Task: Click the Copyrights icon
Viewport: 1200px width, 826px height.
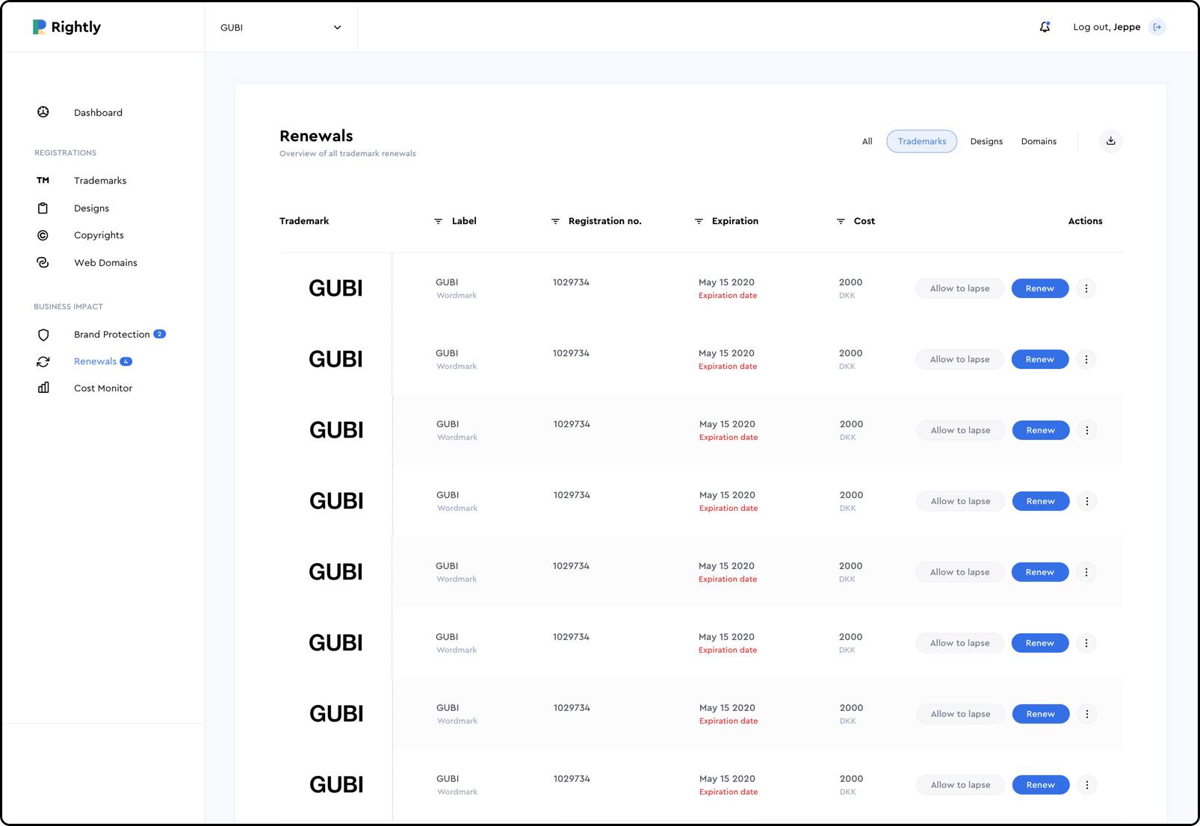Action: click(43, 235)
